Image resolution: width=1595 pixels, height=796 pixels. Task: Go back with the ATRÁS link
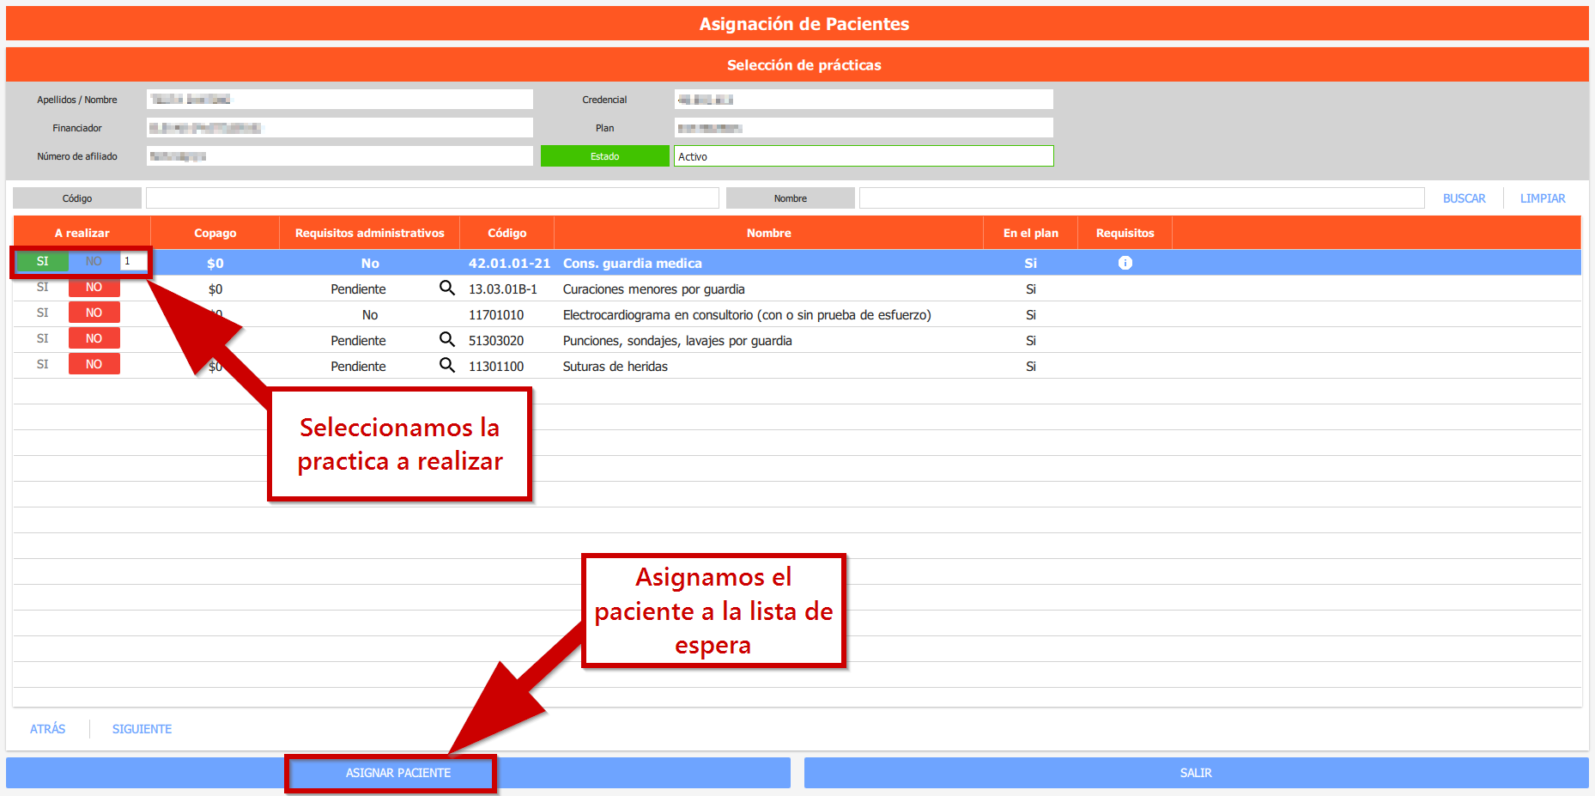pyautogui.click(x=48, y=729)
